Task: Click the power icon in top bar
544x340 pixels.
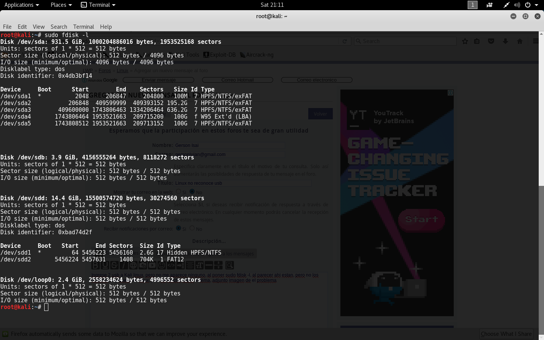Action: (x=528, y=5)
